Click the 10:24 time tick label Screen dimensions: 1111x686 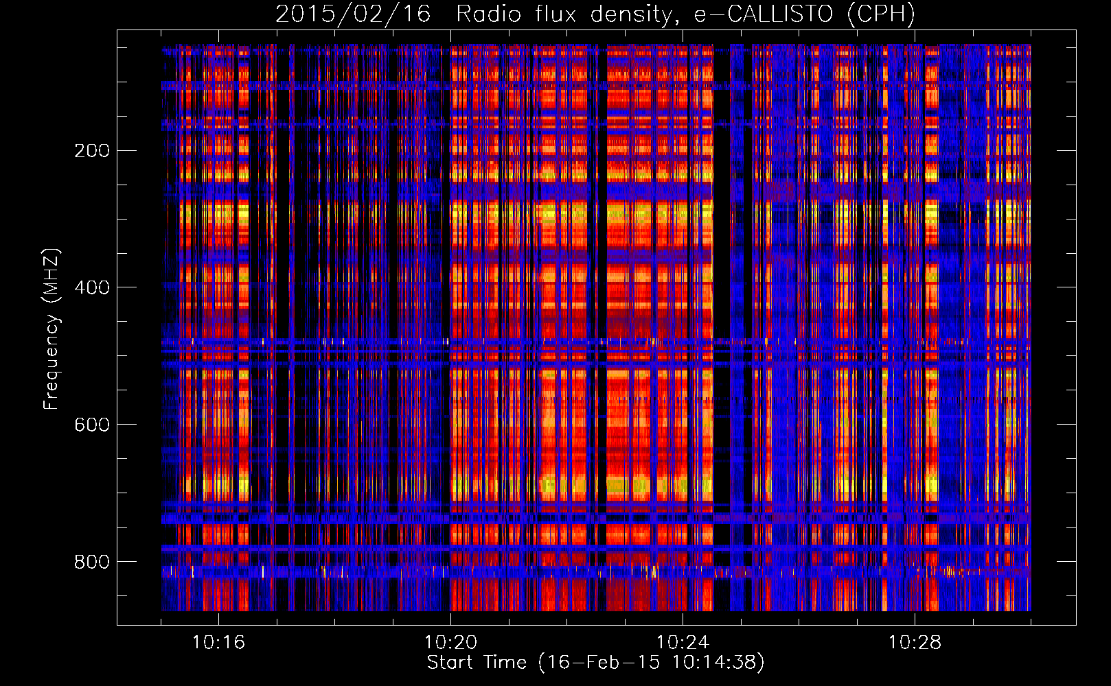683,643
